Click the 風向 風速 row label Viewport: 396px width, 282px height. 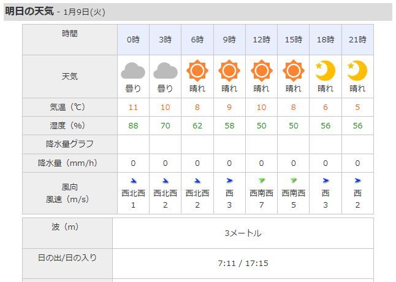pyautogui.click(x=70, y=193)
